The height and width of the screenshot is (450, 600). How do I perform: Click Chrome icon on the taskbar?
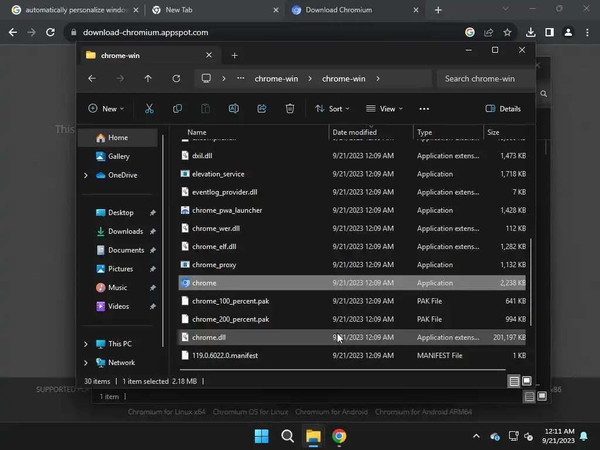pyautogui.click(x=339, y=436)
